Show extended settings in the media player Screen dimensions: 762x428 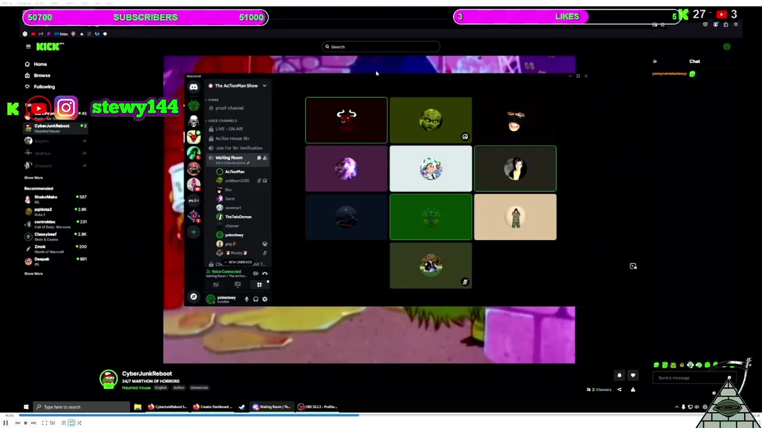tap(52, 423)
